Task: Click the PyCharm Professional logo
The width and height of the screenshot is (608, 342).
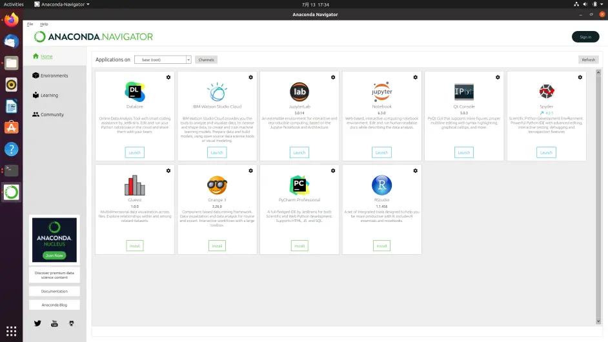Action: pos(299,185)
